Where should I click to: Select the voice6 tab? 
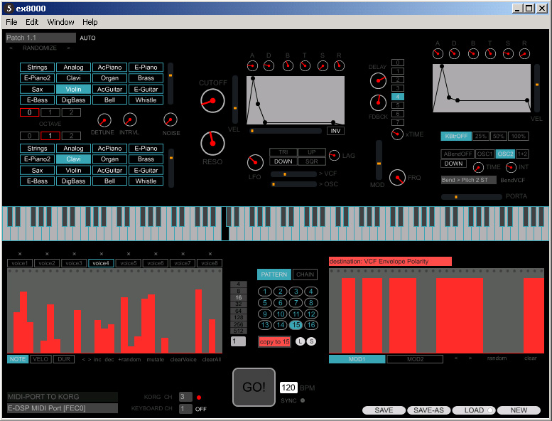(156, 263)
